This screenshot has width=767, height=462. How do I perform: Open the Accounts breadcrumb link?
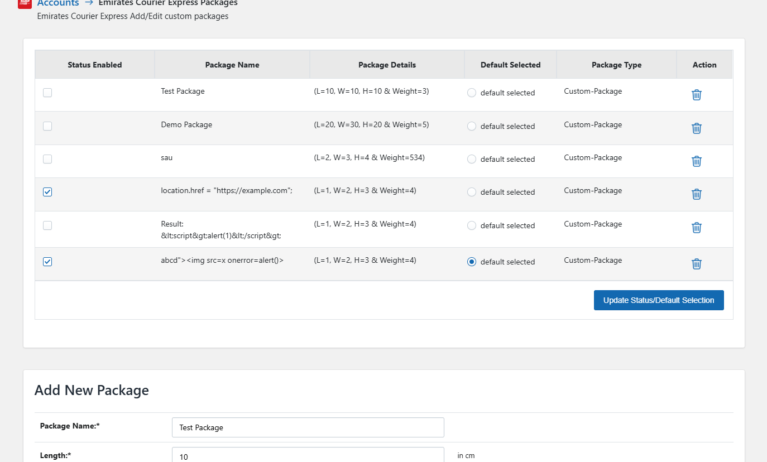point(58,3)
